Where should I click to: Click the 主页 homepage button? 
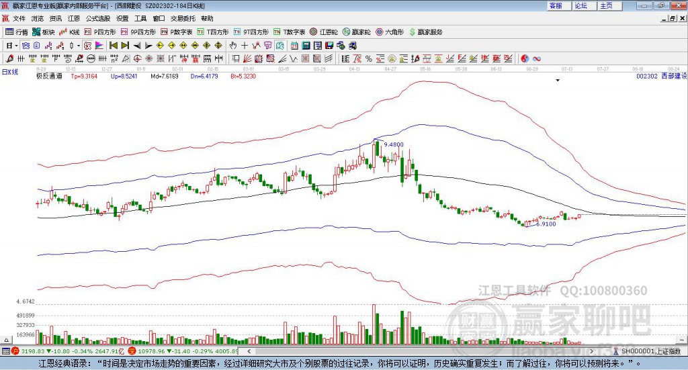tap(610, 5)
